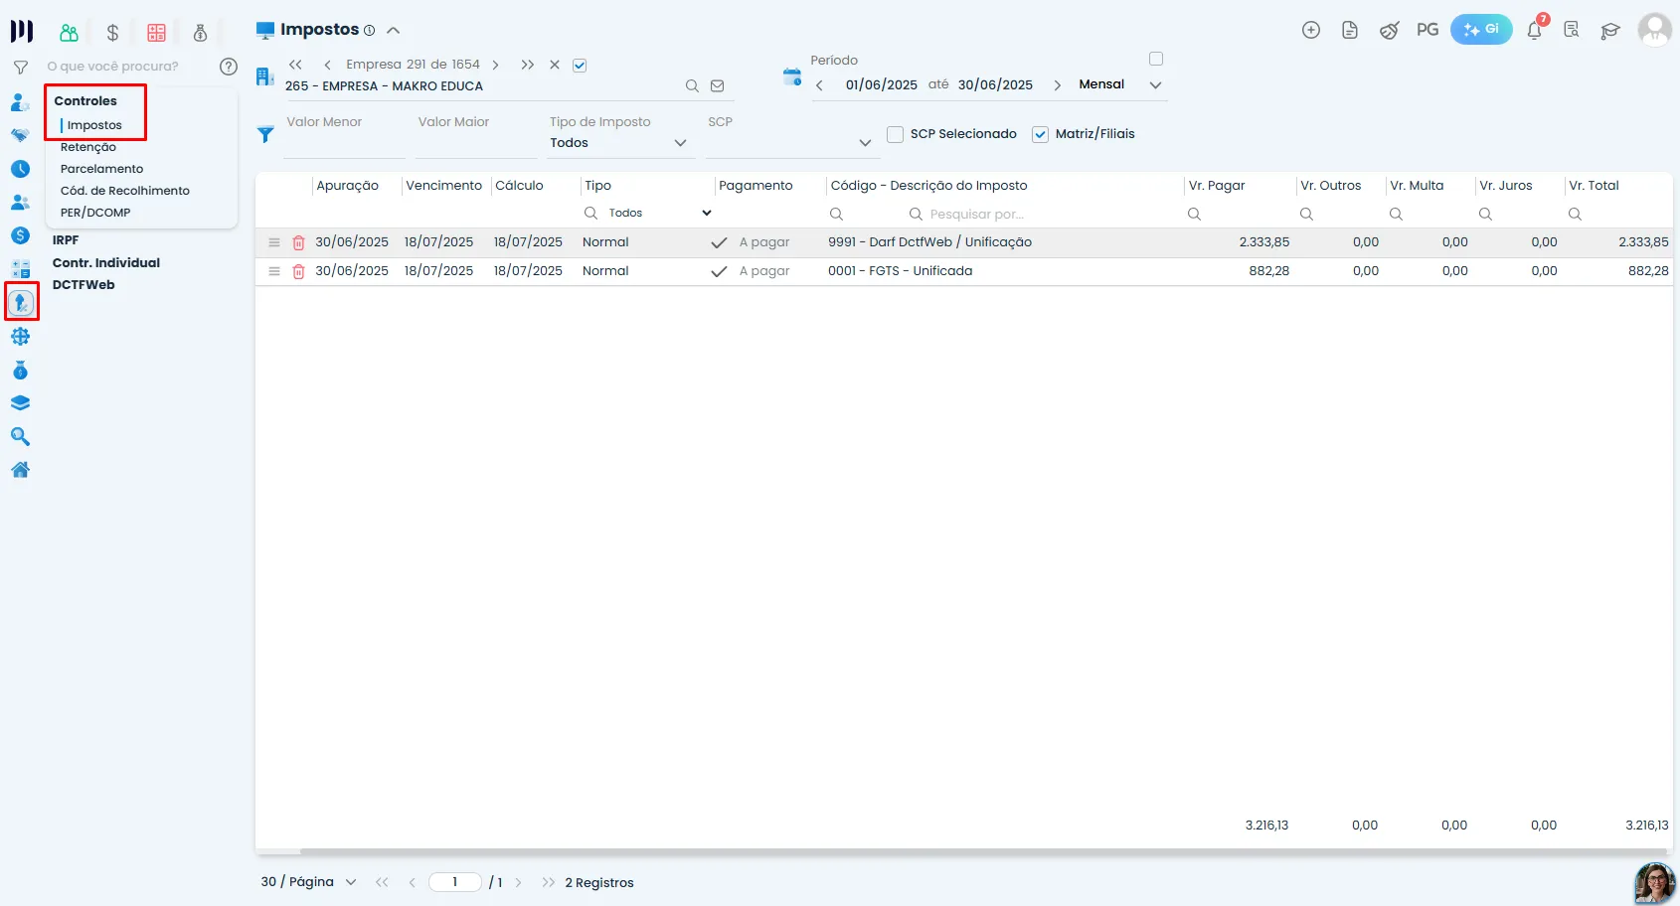Click the Gi assistant button
This screenshot has height=906, width=1680.
[x=1481, y=30]
